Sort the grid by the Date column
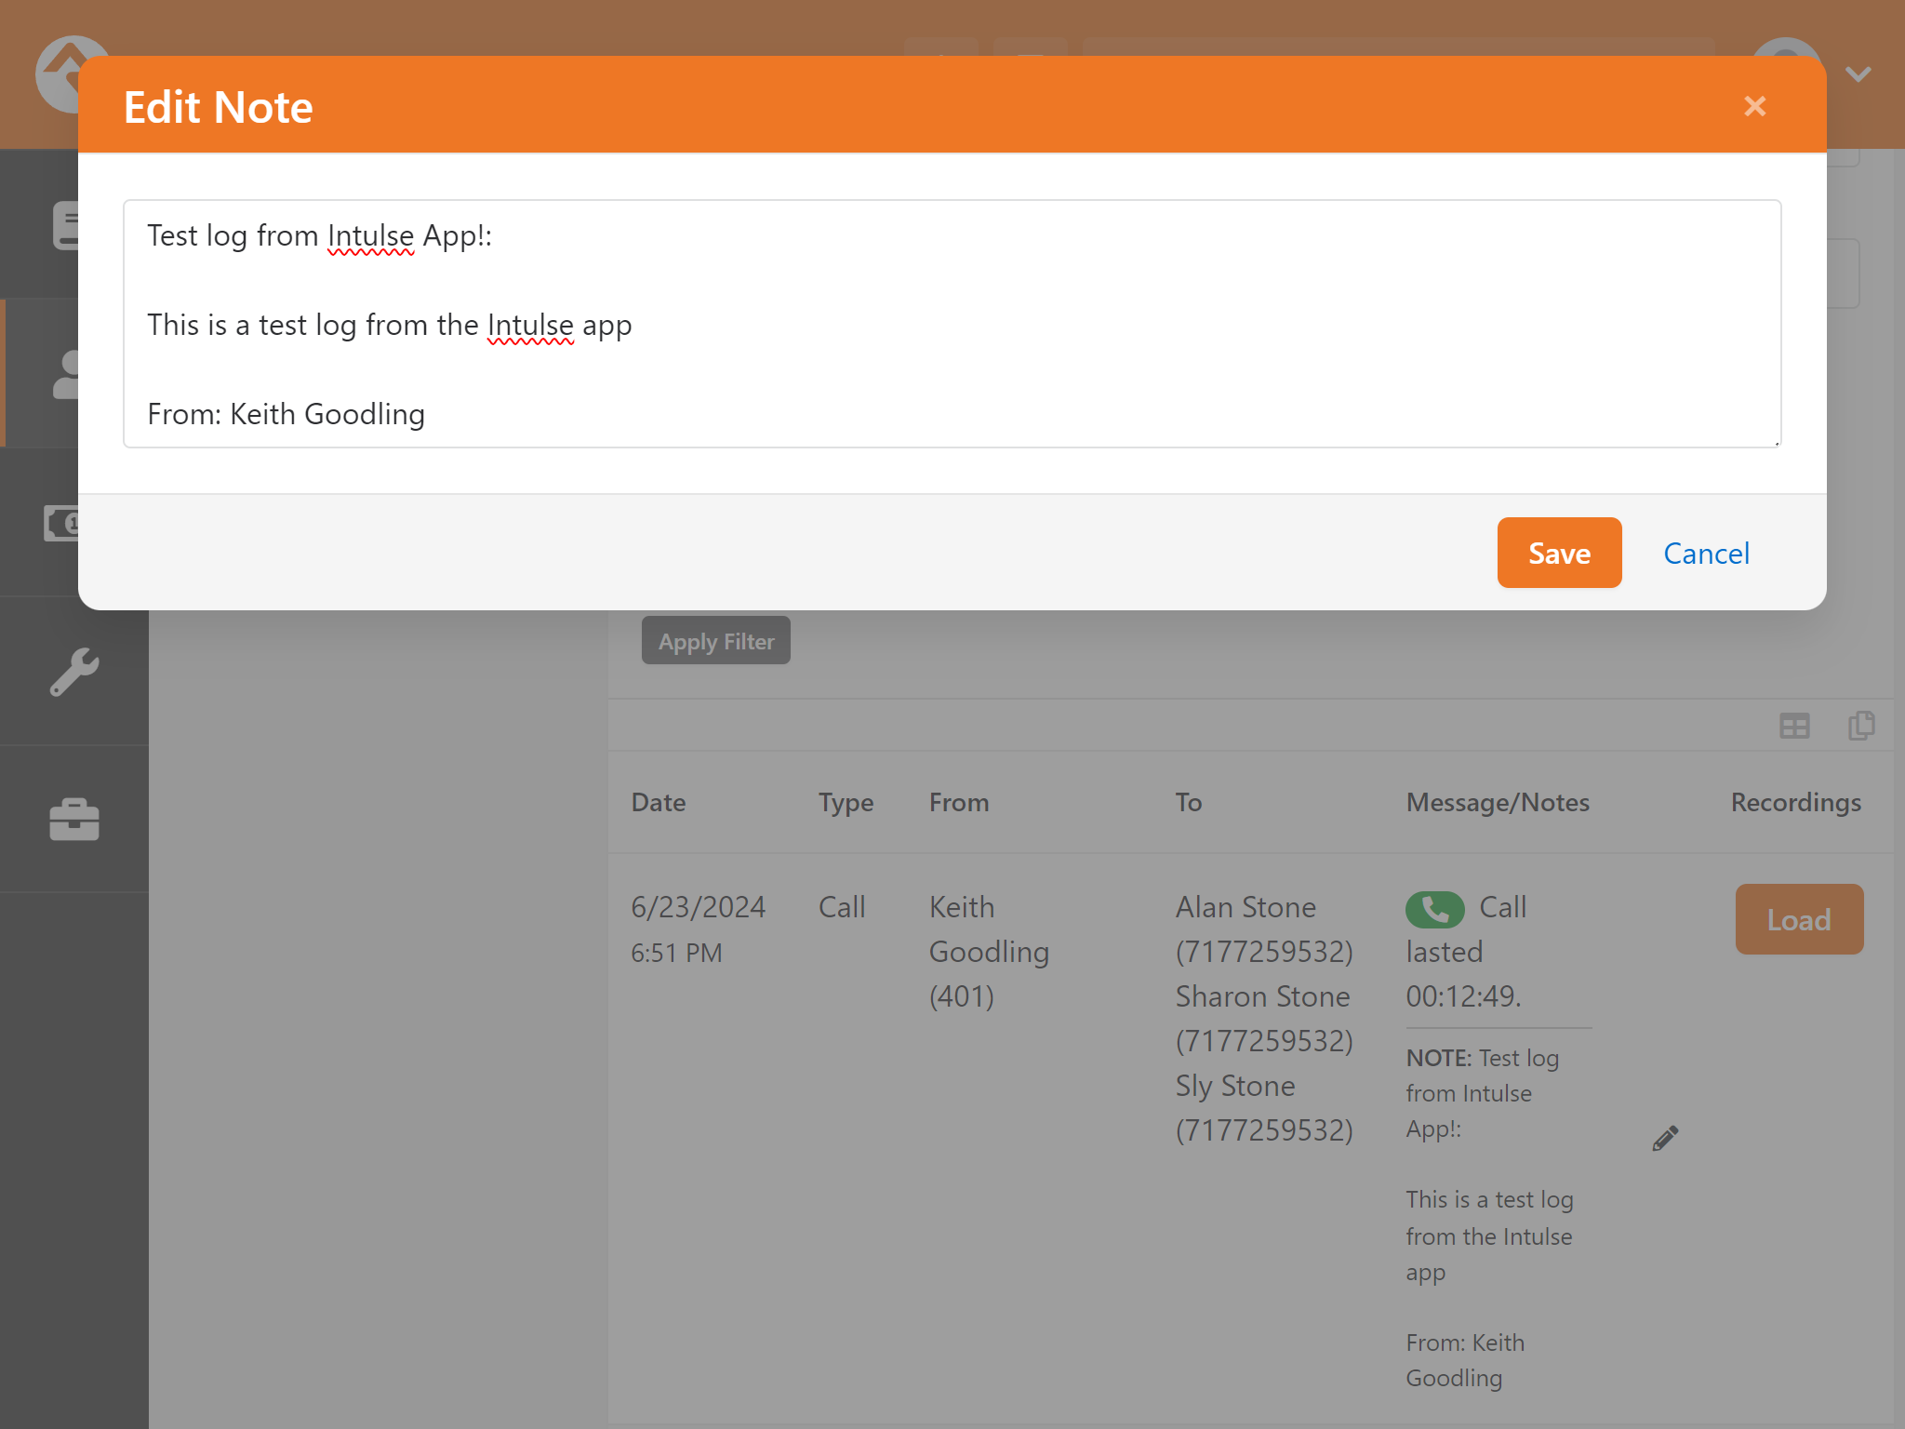Image resolution: width=1905 pixels, height=1429 pixels. (x=658, y=802)
